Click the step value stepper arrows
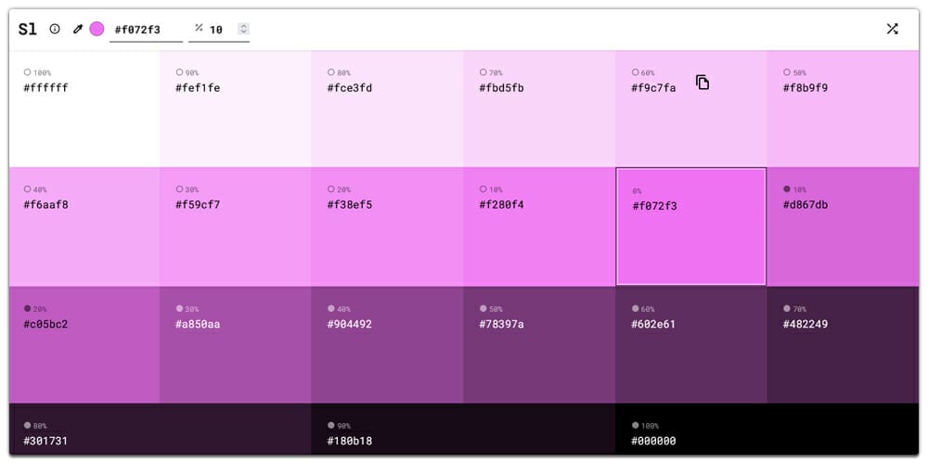928x464 pixels. pos(243,30)
